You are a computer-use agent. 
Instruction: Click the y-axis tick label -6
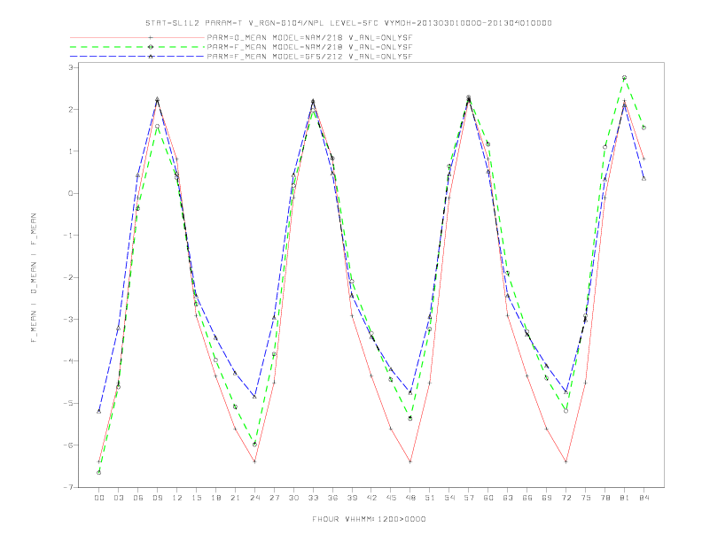(68, 445)
